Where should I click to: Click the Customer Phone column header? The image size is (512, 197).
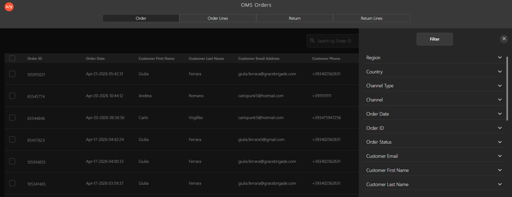tap(326, 58)
